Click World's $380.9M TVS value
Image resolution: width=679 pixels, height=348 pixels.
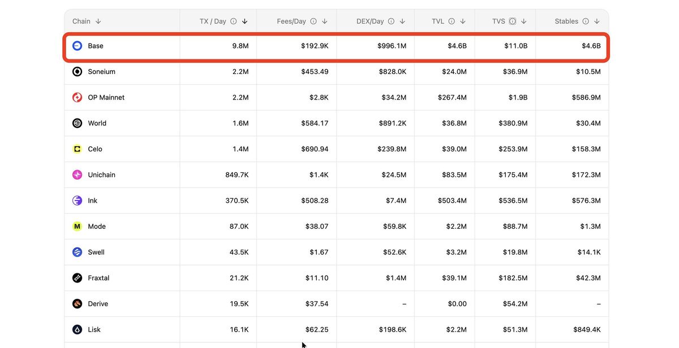pos(513,123)
